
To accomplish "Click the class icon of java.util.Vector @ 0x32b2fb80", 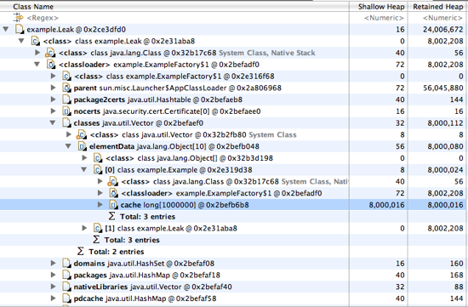I will tap(82, 134).
